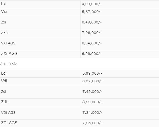Select the 5,99,000/- price cell
The width and height of the screenshot is (159, 127).
[x=92, y=73]
